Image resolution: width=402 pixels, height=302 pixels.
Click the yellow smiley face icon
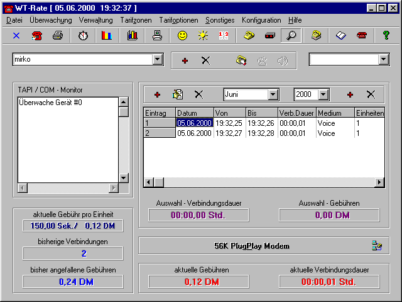click(x=182, y=35)
